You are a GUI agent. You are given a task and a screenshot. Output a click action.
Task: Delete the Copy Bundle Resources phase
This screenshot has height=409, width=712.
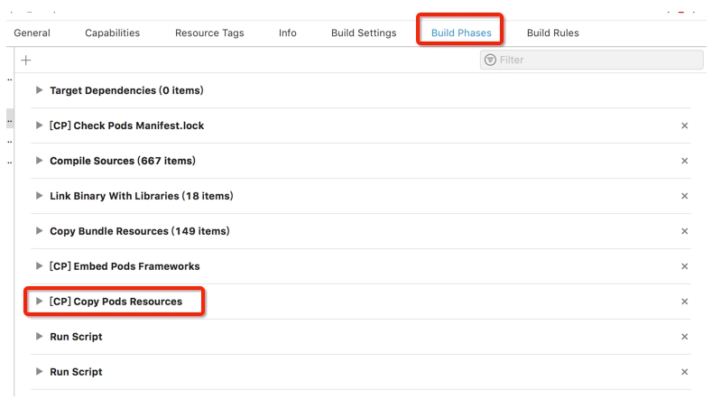click(x=685, y=231)
